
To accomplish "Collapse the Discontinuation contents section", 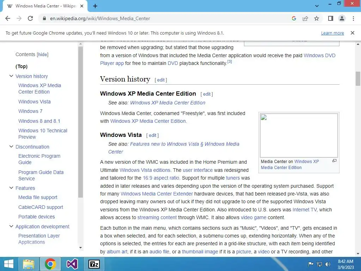I will tap(11, 146).
